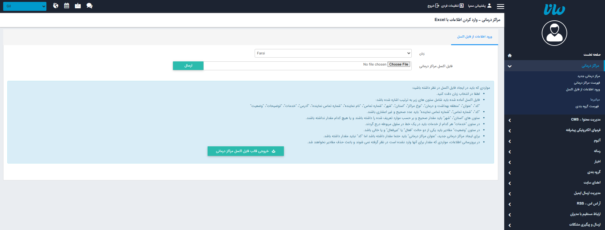Open the globe website icon in top bar
This screenshot has height=230, width=605.
tap(56, 6)
